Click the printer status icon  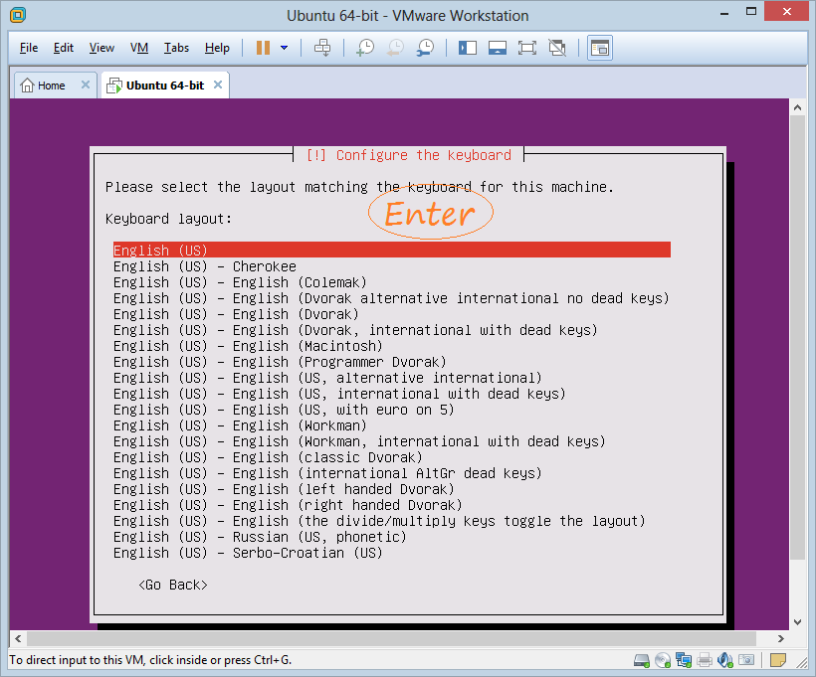[x=705, y=660]
